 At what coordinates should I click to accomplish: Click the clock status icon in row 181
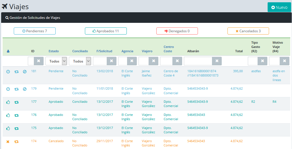click(8, 72)
